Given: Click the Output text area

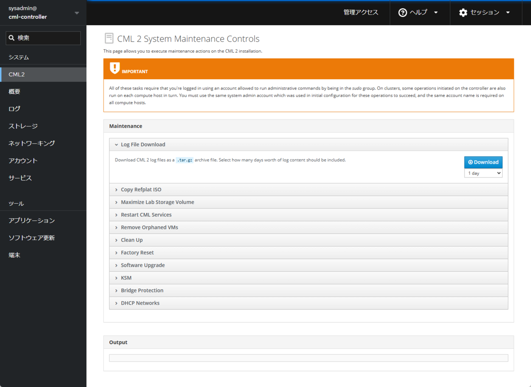Looking at the screenshot, I should click(308, 358).
